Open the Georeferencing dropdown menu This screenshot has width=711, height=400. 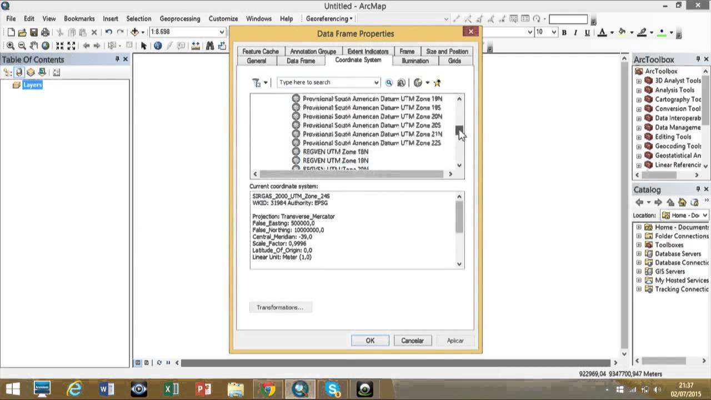tap(329, 18)
